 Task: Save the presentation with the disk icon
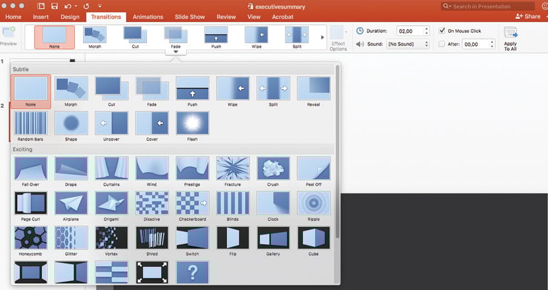pyautogui.click(x=55, y=6)
